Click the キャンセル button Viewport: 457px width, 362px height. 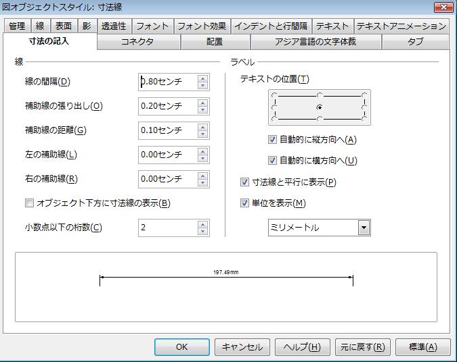242,346
